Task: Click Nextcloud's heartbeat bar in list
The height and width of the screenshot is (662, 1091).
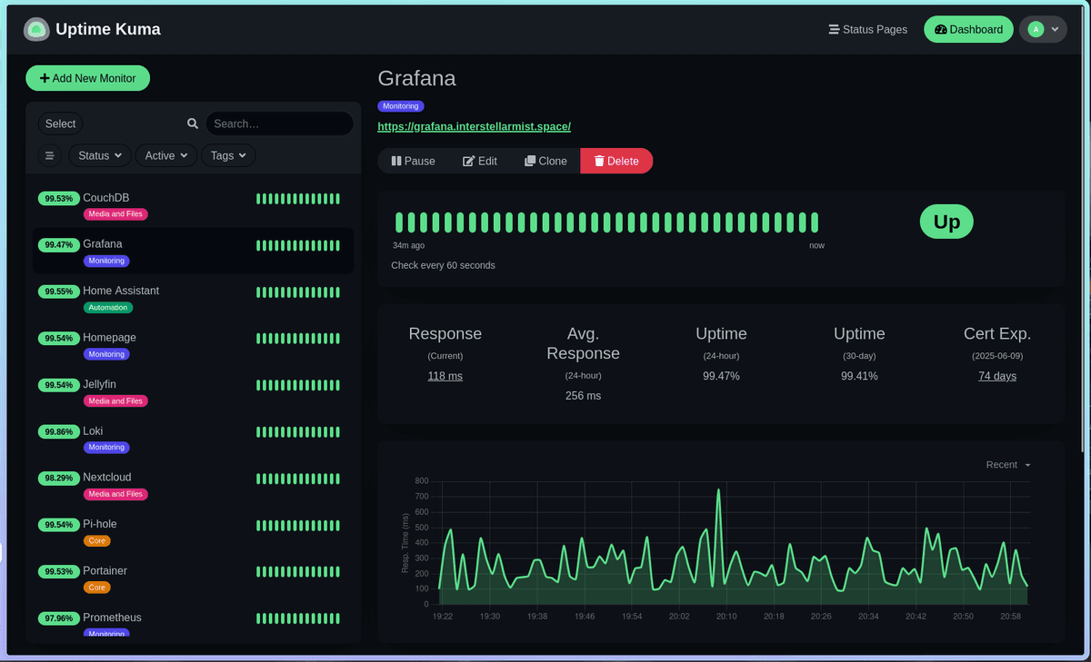Action: coord(298,479)
